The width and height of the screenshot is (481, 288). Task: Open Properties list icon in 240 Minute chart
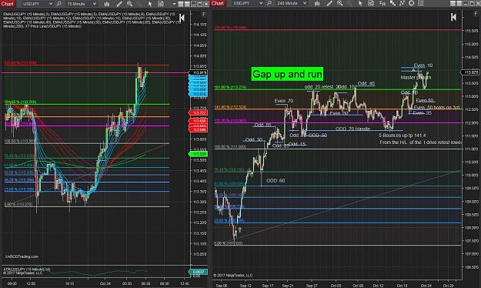tap(421, 3)
